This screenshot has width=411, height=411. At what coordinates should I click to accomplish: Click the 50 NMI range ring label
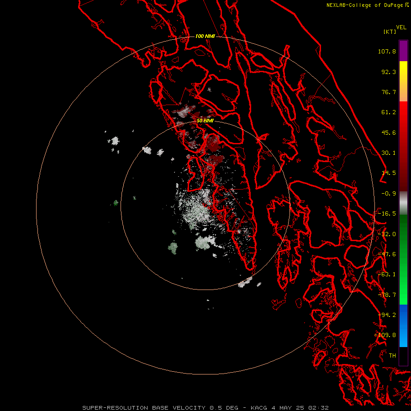205,121
